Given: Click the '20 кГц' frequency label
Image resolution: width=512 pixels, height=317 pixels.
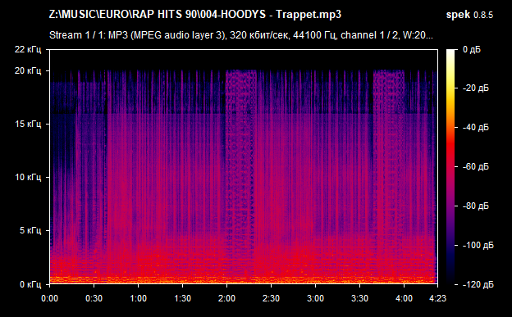Looking at the screenshot, I should [x=28, y=70].
